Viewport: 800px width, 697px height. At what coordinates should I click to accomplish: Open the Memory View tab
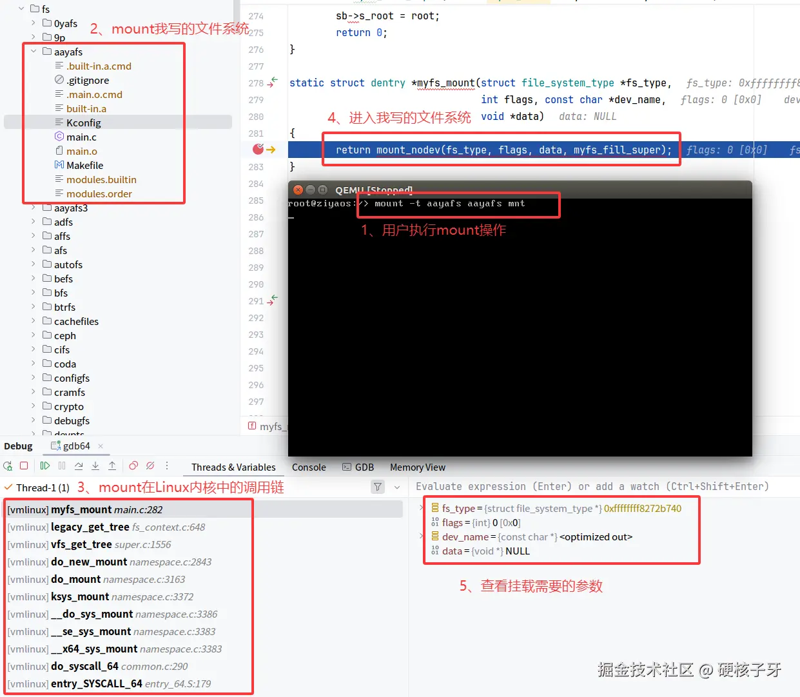[418, 467]
